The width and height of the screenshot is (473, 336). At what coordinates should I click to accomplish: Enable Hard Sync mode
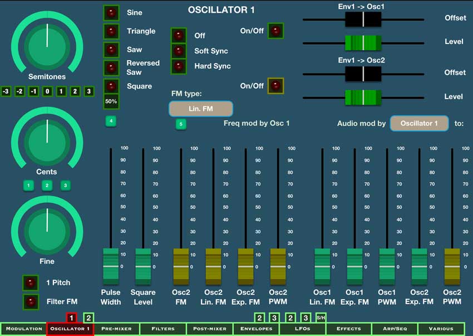click(x=179, y=66)
